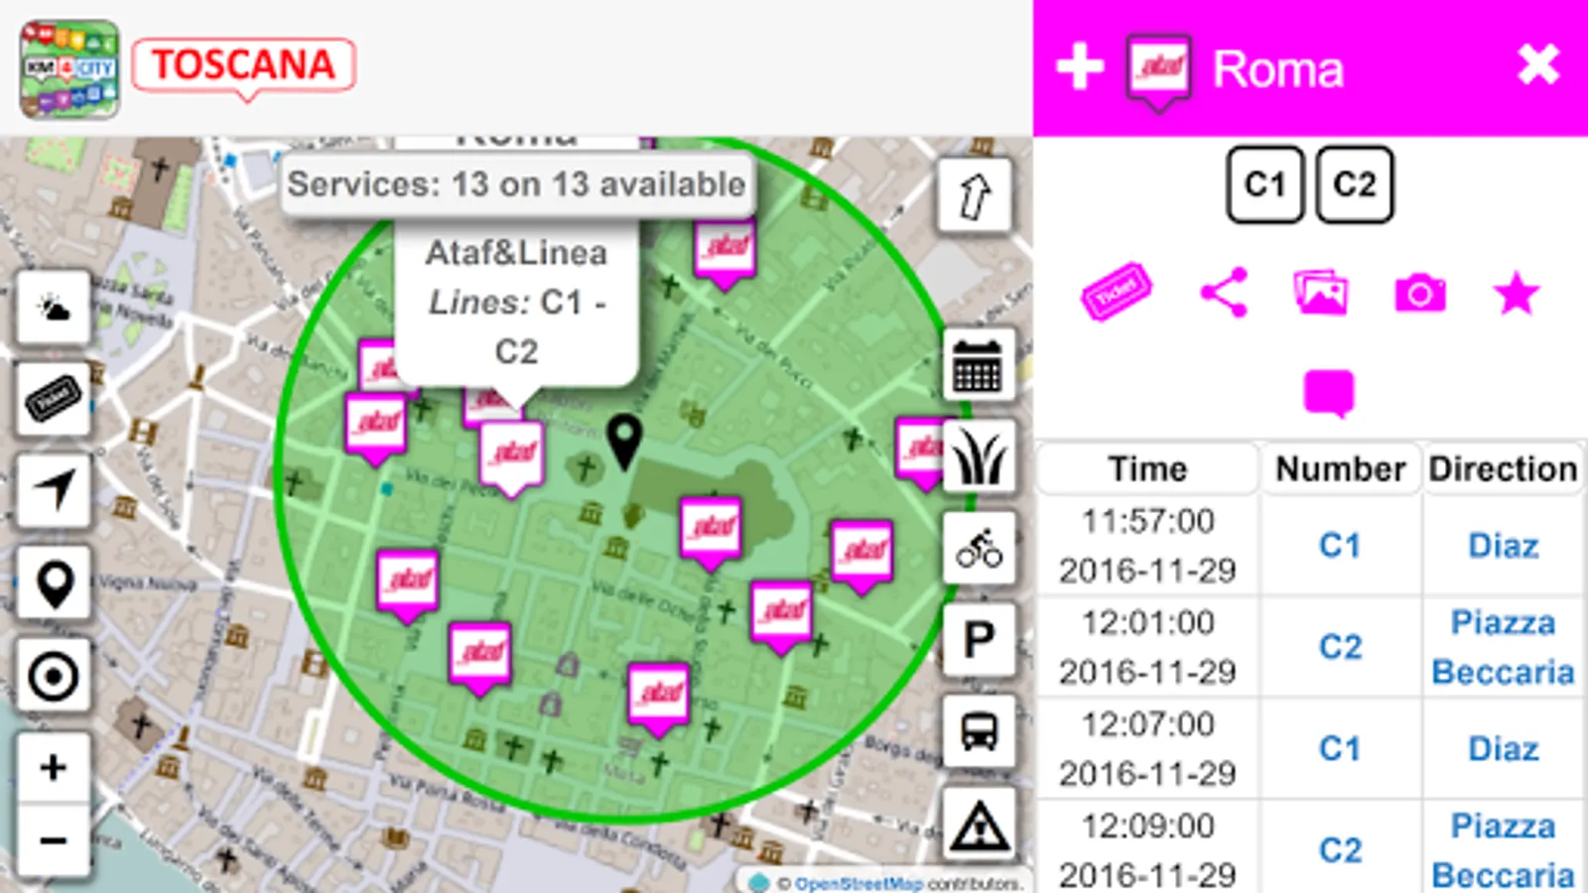
Task: Click the black location pin on the map
Action: (x=624, y=442)
